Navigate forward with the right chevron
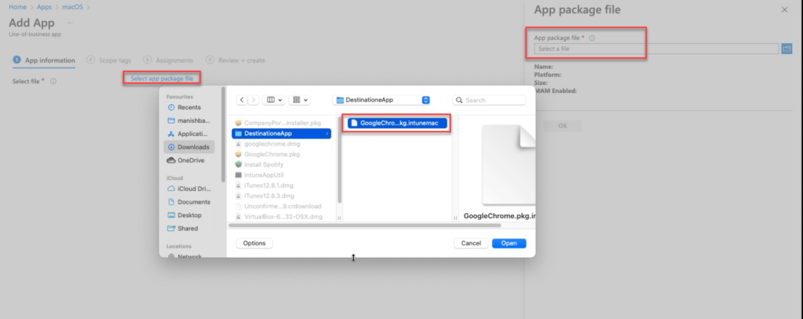This screenshot has width=803, height=319. point(253,100)
